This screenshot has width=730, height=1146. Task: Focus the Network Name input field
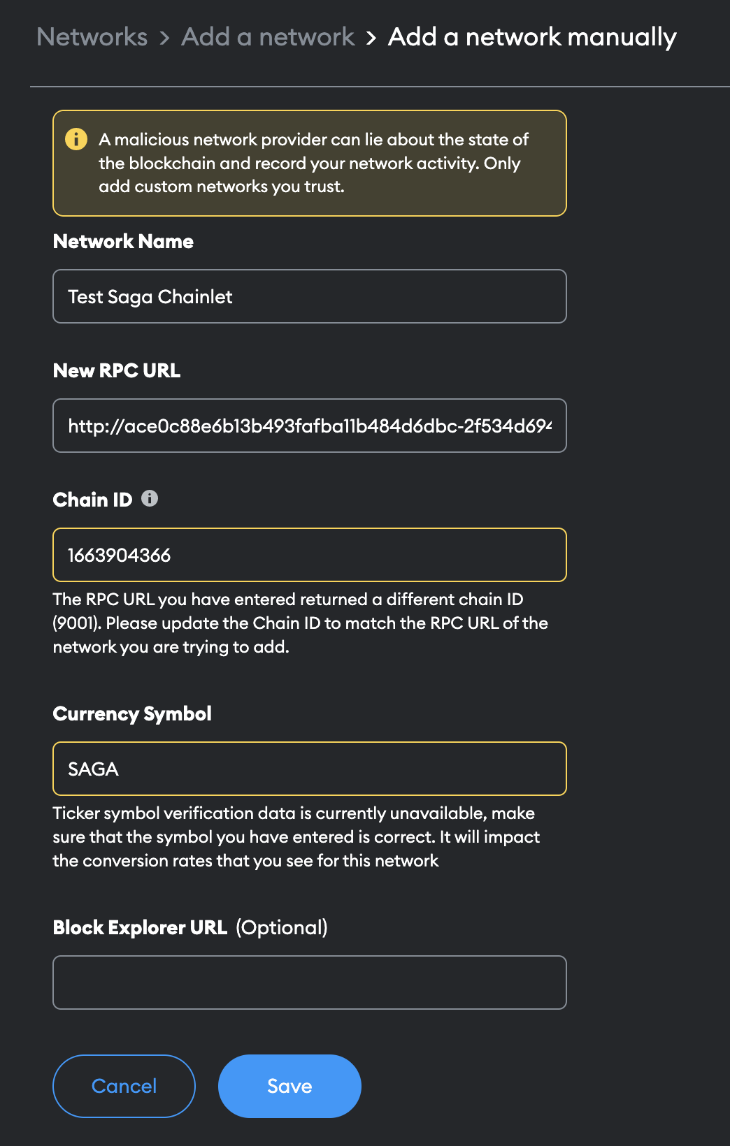click(309, 296)
